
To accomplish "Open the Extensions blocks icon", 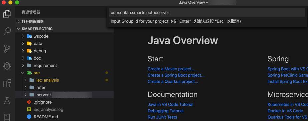I will click(7, 83).
